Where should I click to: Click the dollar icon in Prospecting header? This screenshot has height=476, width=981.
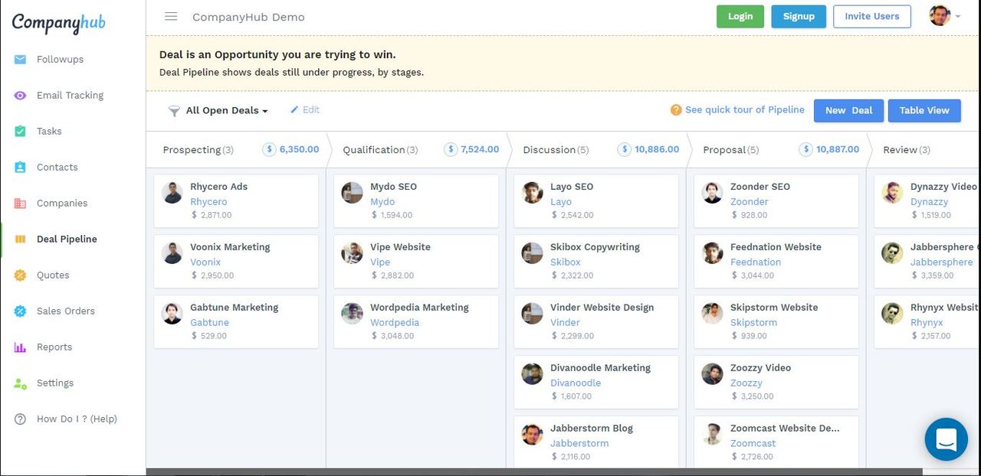pyautogui.click(x=269, y=150)
